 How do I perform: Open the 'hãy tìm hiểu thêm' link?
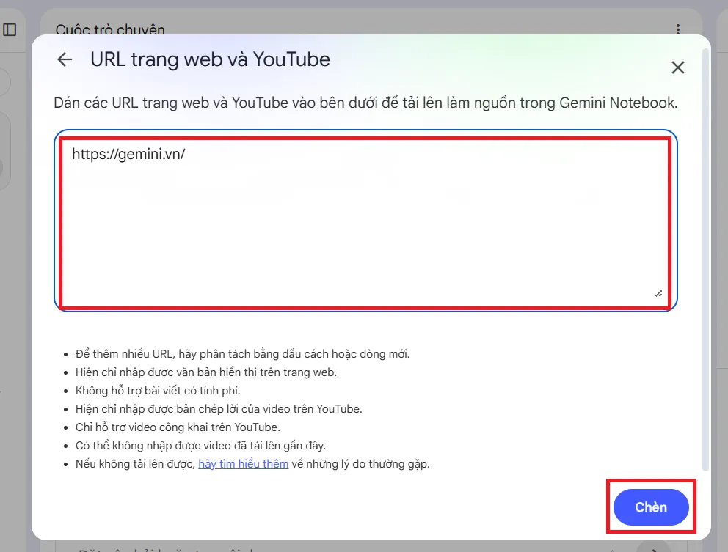click(x=244, y=464)
